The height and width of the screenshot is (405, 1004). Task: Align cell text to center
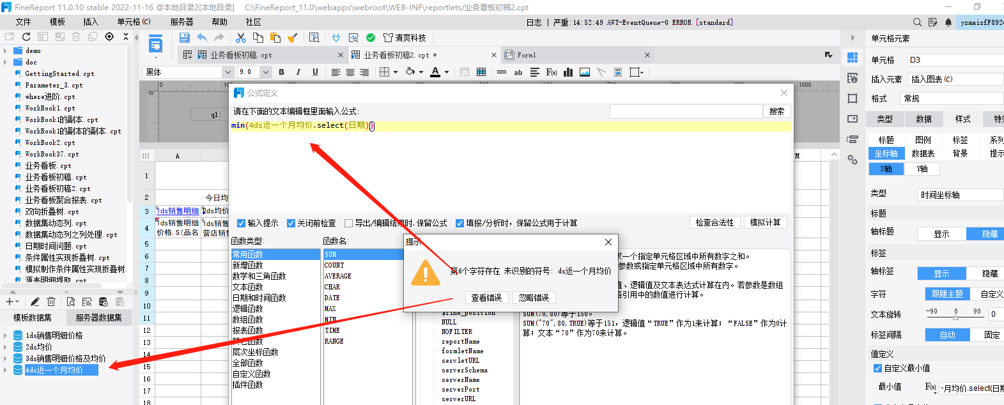(x=350, y=72)
